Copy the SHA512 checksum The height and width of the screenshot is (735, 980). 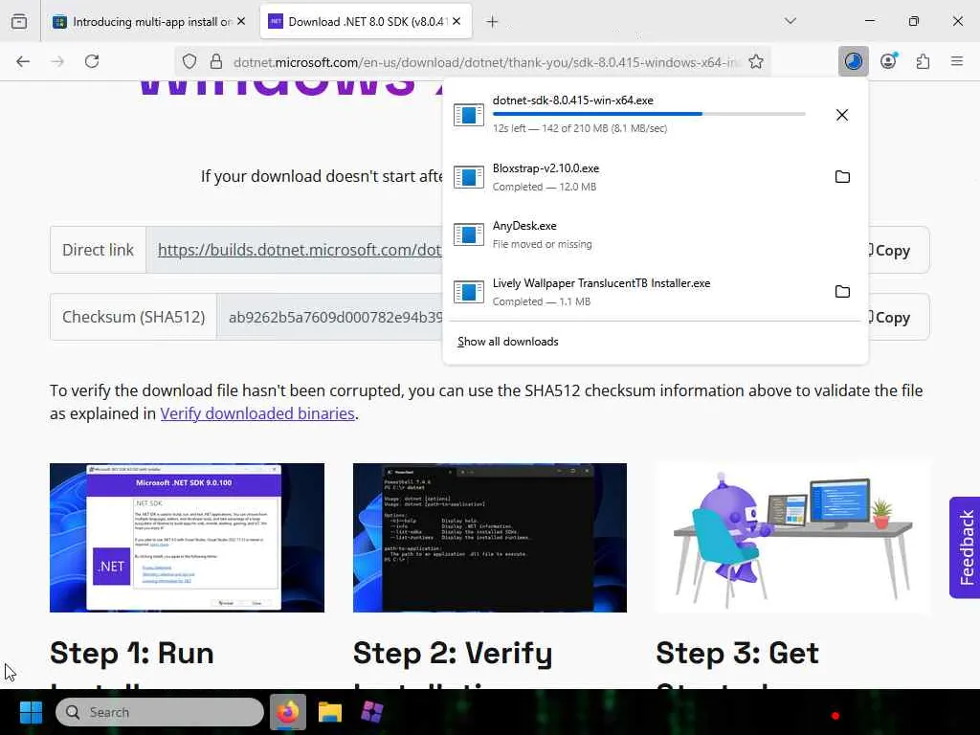click(891, 318)
